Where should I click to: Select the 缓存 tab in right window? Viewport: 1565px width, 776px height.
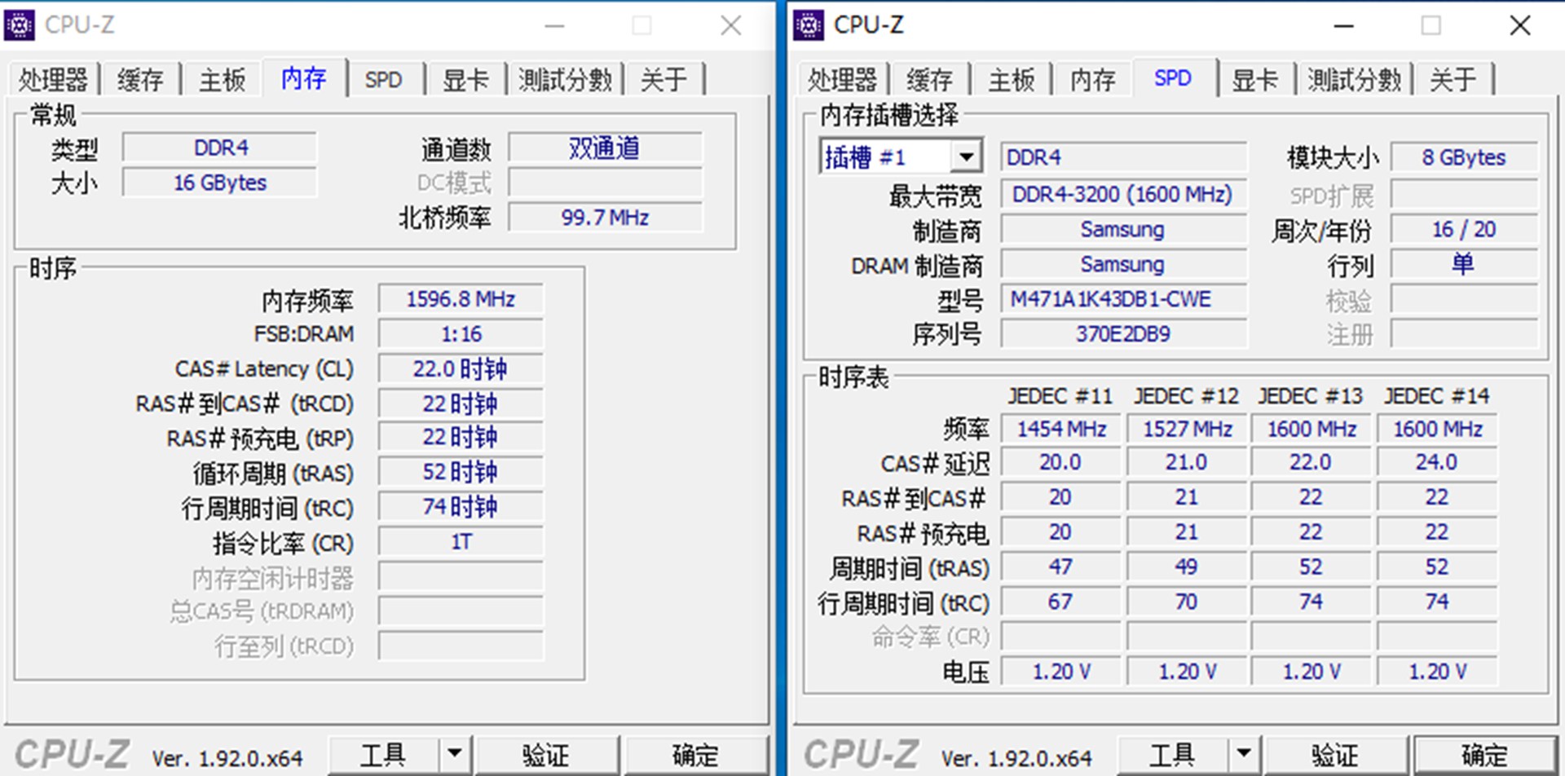coord(929,79)
